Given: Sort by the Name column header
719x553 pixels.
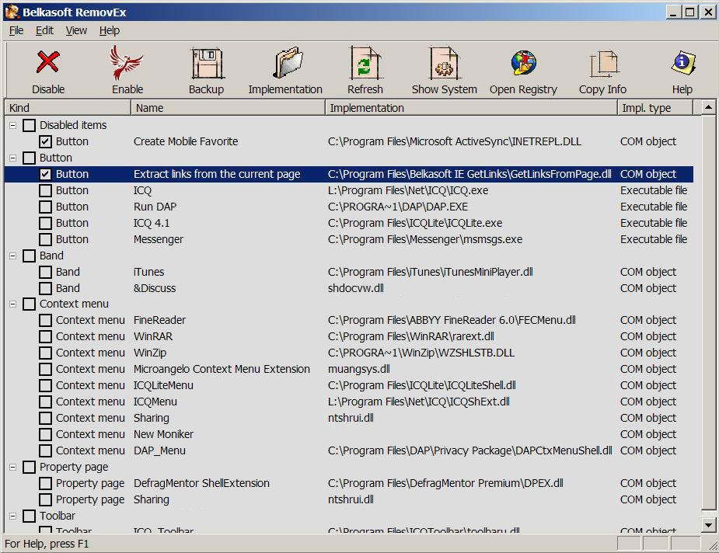Looking at the screenshot, I should point(228,108).
